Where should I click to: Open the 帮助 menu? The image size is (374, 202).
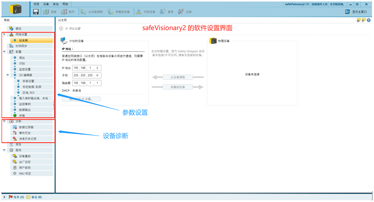click(65, 4)
